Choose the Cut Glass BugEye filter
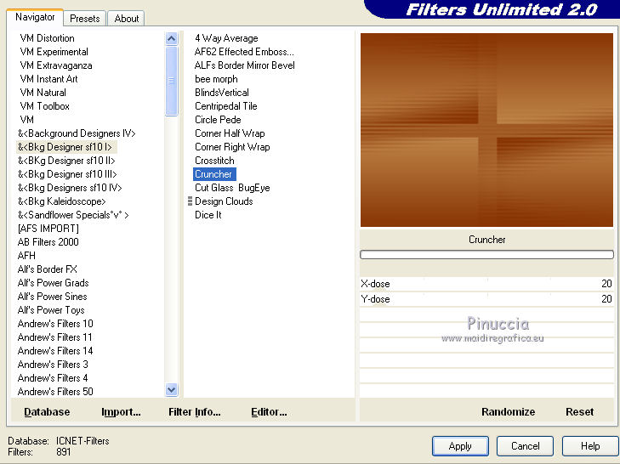The height and width of the screenshot is (464, 620). click(232, 188)
